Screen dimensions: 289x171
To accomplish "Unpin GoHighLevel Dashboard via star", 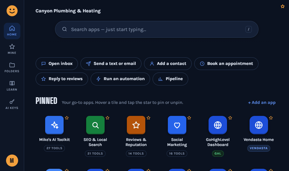I will pos(230,118).
